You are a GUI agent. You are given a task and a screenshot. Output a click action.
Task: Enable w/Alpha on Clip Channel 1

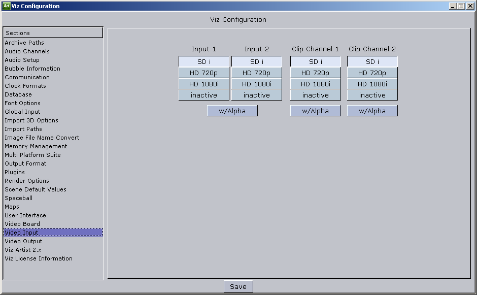[315, 111]
